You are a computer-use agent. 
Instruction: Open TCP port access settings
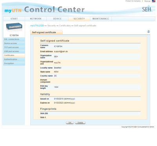[14, 47]
